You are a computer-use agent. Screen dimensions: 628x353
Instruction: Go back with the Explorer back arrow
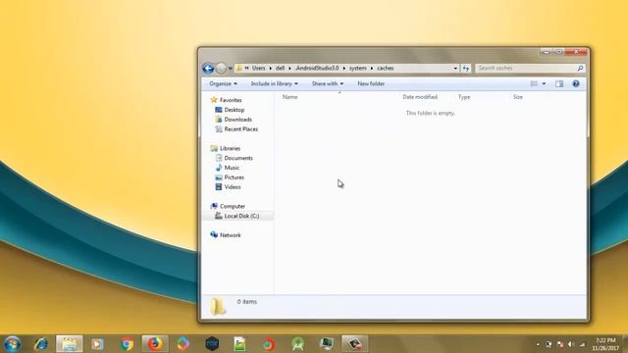point(208,69)
